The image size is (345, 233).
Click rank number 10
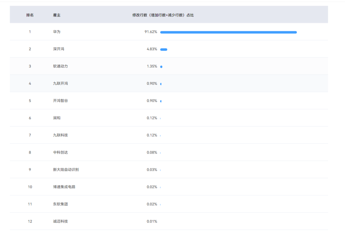click(x=30, y=187)
